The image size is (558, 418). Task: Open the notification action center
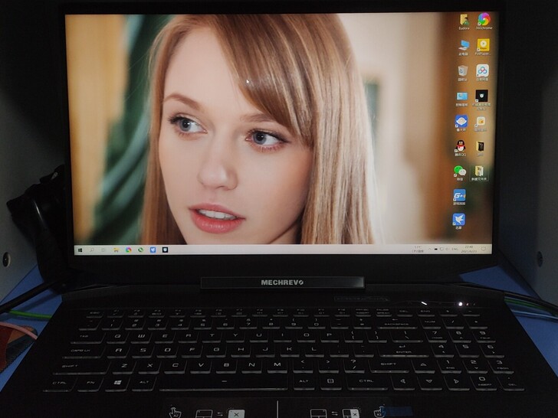click(482, 250)
